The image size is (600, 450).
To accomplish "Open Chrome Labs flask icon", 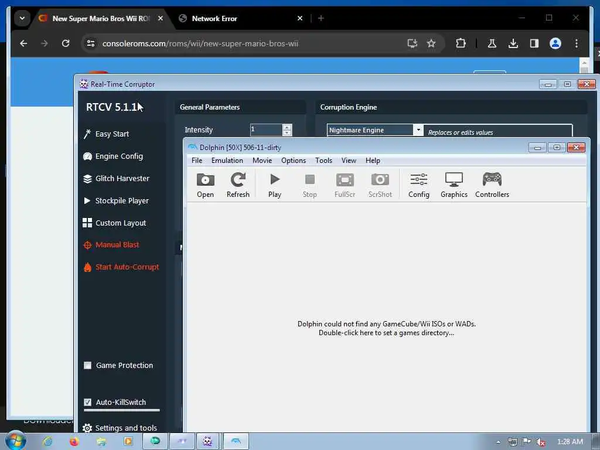I will click(x=492, y=43).
